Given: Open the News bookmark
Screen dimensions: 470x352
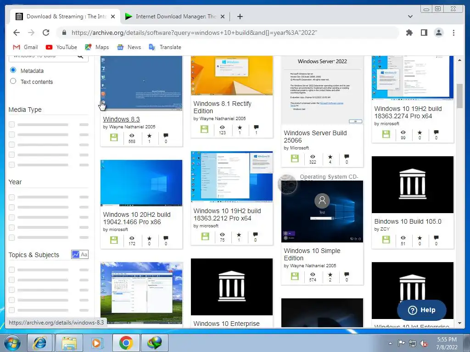Looking at the screenshot, I should click(x=129, y=47).
